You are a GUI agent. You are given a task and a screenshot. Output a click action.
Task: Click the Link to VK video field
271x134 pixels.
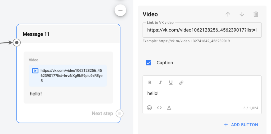pos(202,30)
